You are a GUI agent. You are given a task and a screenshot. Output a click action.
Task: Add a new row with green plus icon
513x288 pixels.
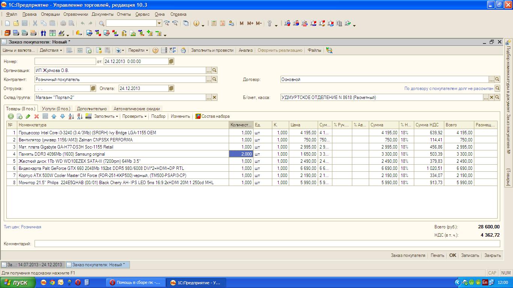pyautogui.click(x=11, y=117)
